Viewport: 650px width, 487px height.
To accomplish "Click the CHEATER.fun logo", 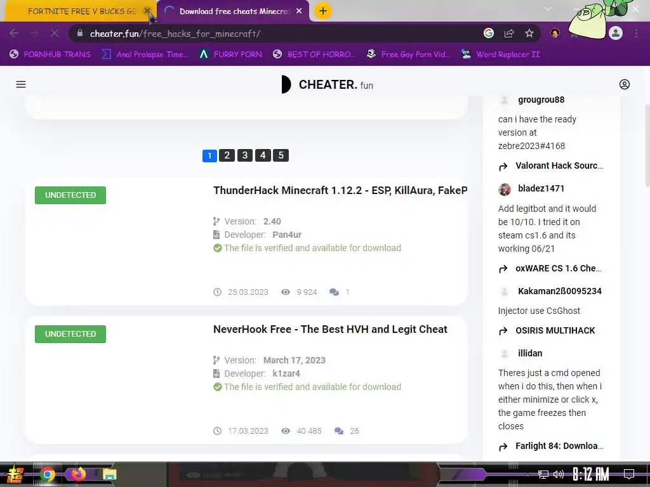I will tap(327, 84).
